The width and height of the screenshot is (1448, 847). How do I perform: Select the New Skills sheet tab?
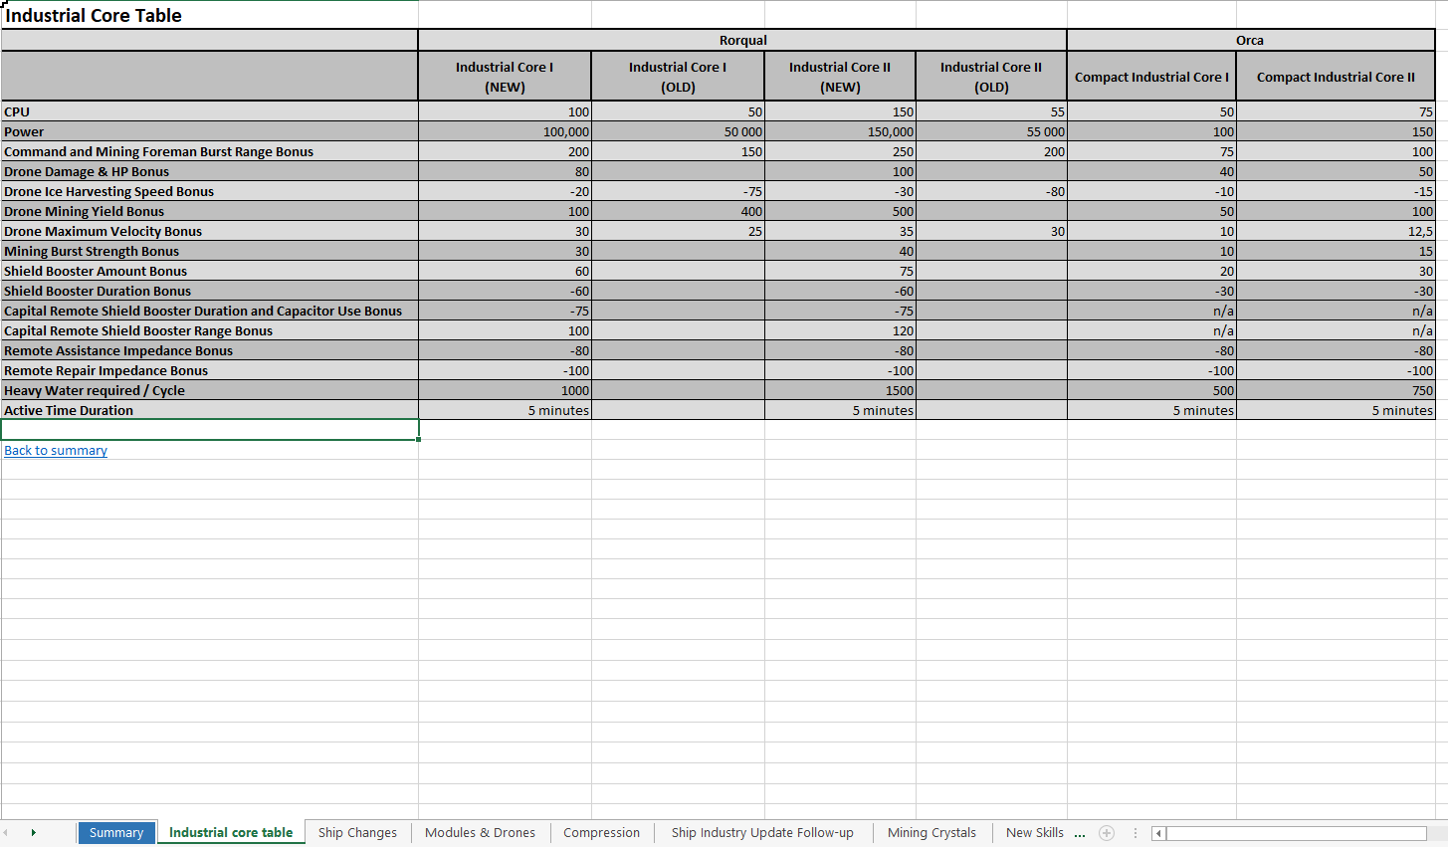(1034, 833)
